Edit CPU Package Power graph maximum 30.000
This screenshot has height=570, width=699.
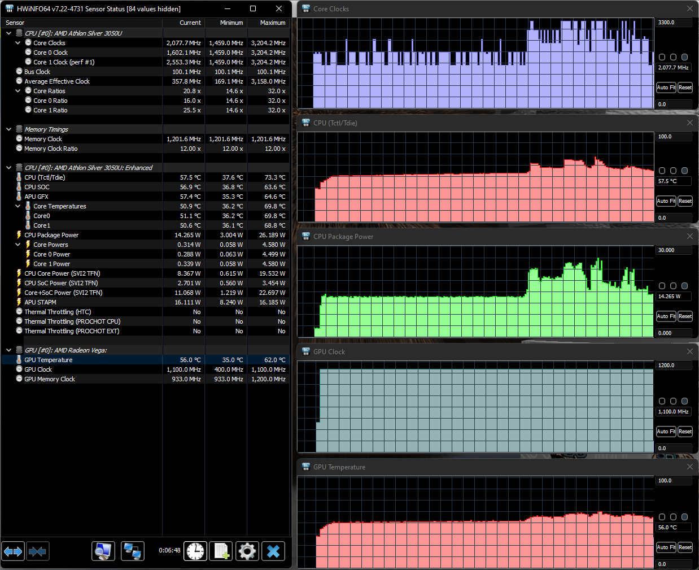674,250
